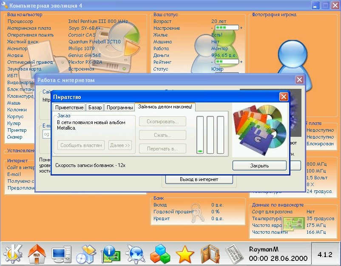Image resolution: width=341 pixels, height=266 pixels.
Task: Click the floppy disks and CDs picture
Action: 260,130
